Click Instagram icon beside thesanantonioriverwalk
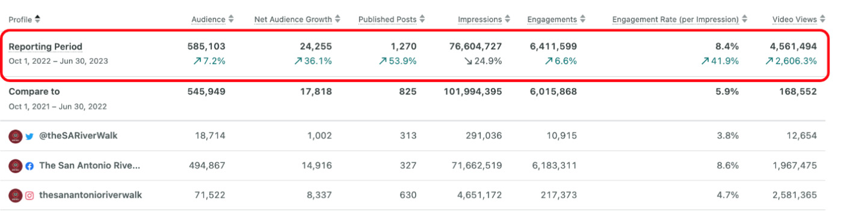The image size is (844, 220). (29, 195)
